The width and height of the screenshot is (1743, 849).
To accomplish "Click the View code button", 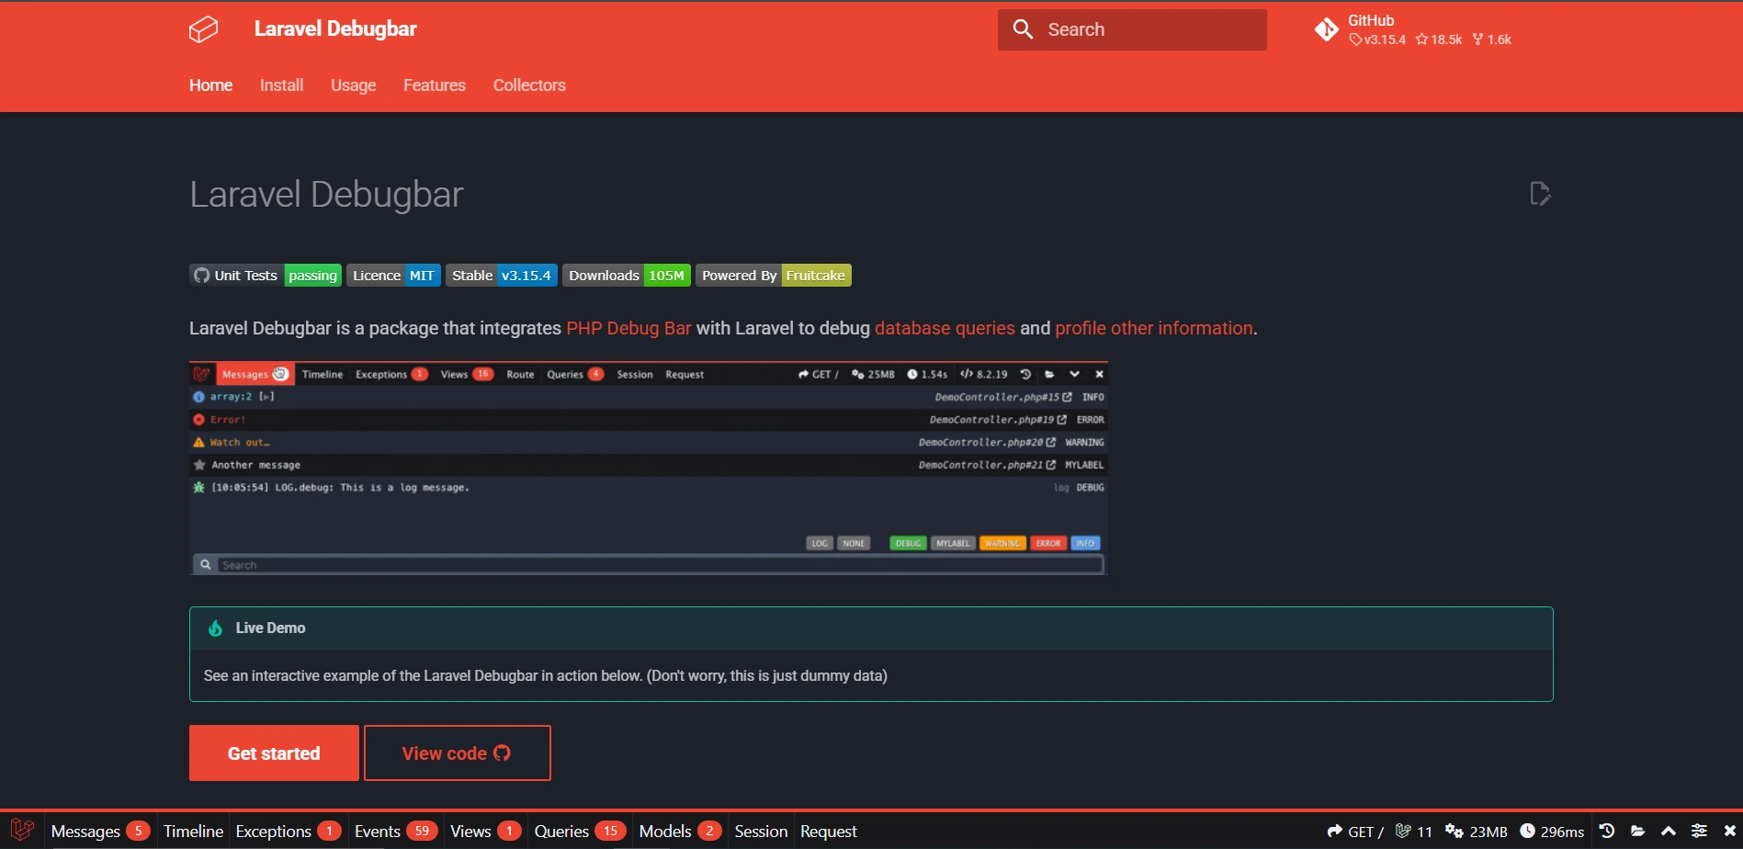I will 458,753.
